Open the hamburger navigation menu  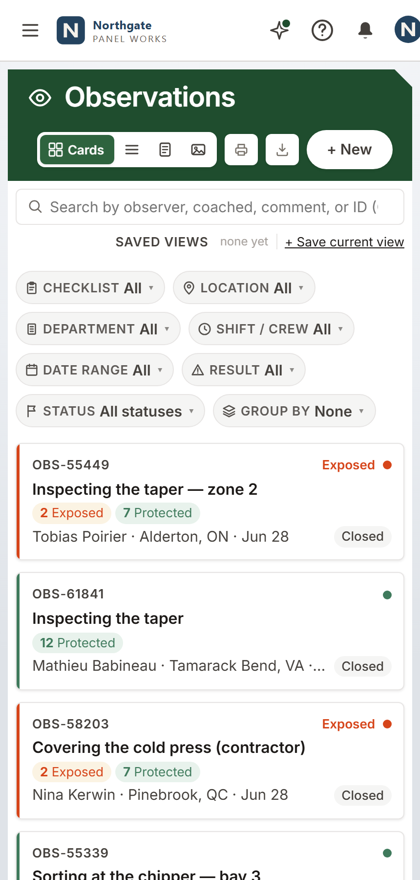(x=30, y=30)
